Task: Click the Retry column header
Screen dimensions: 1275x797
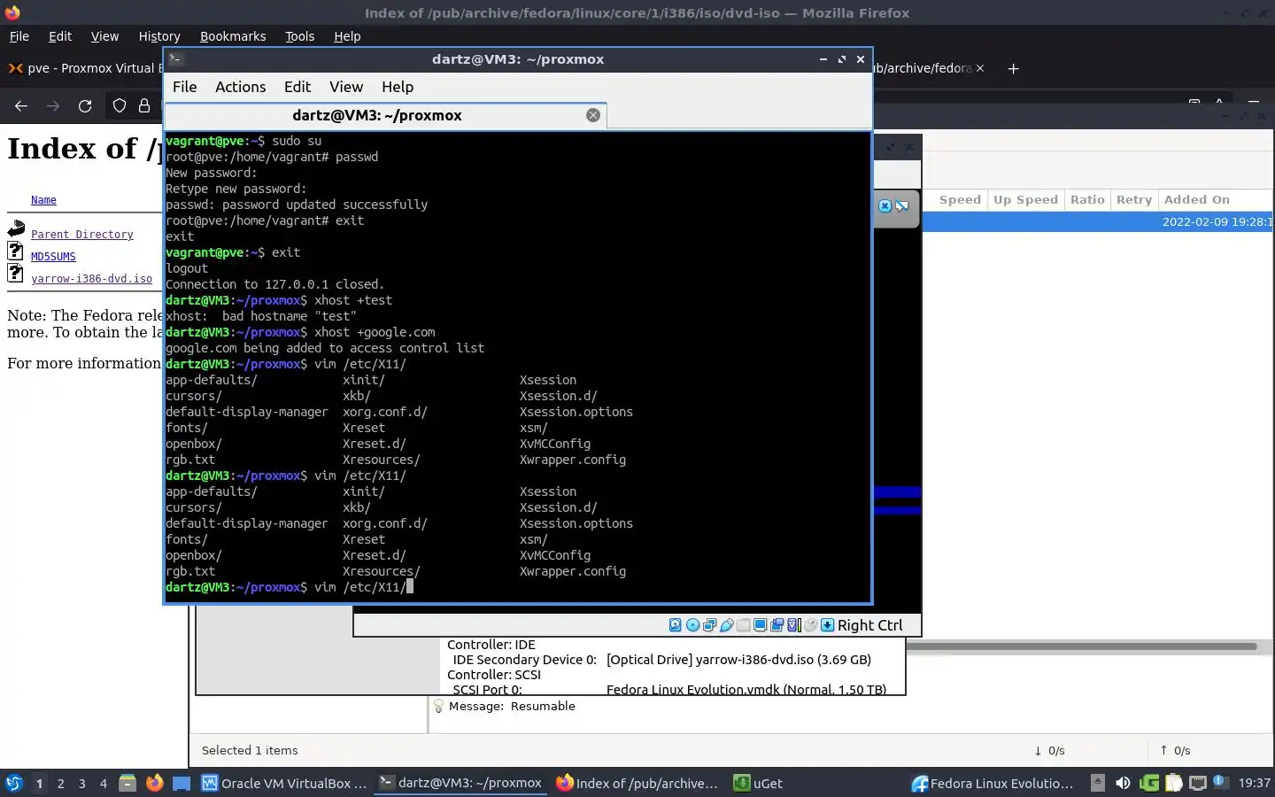Action: point(1134,200)
